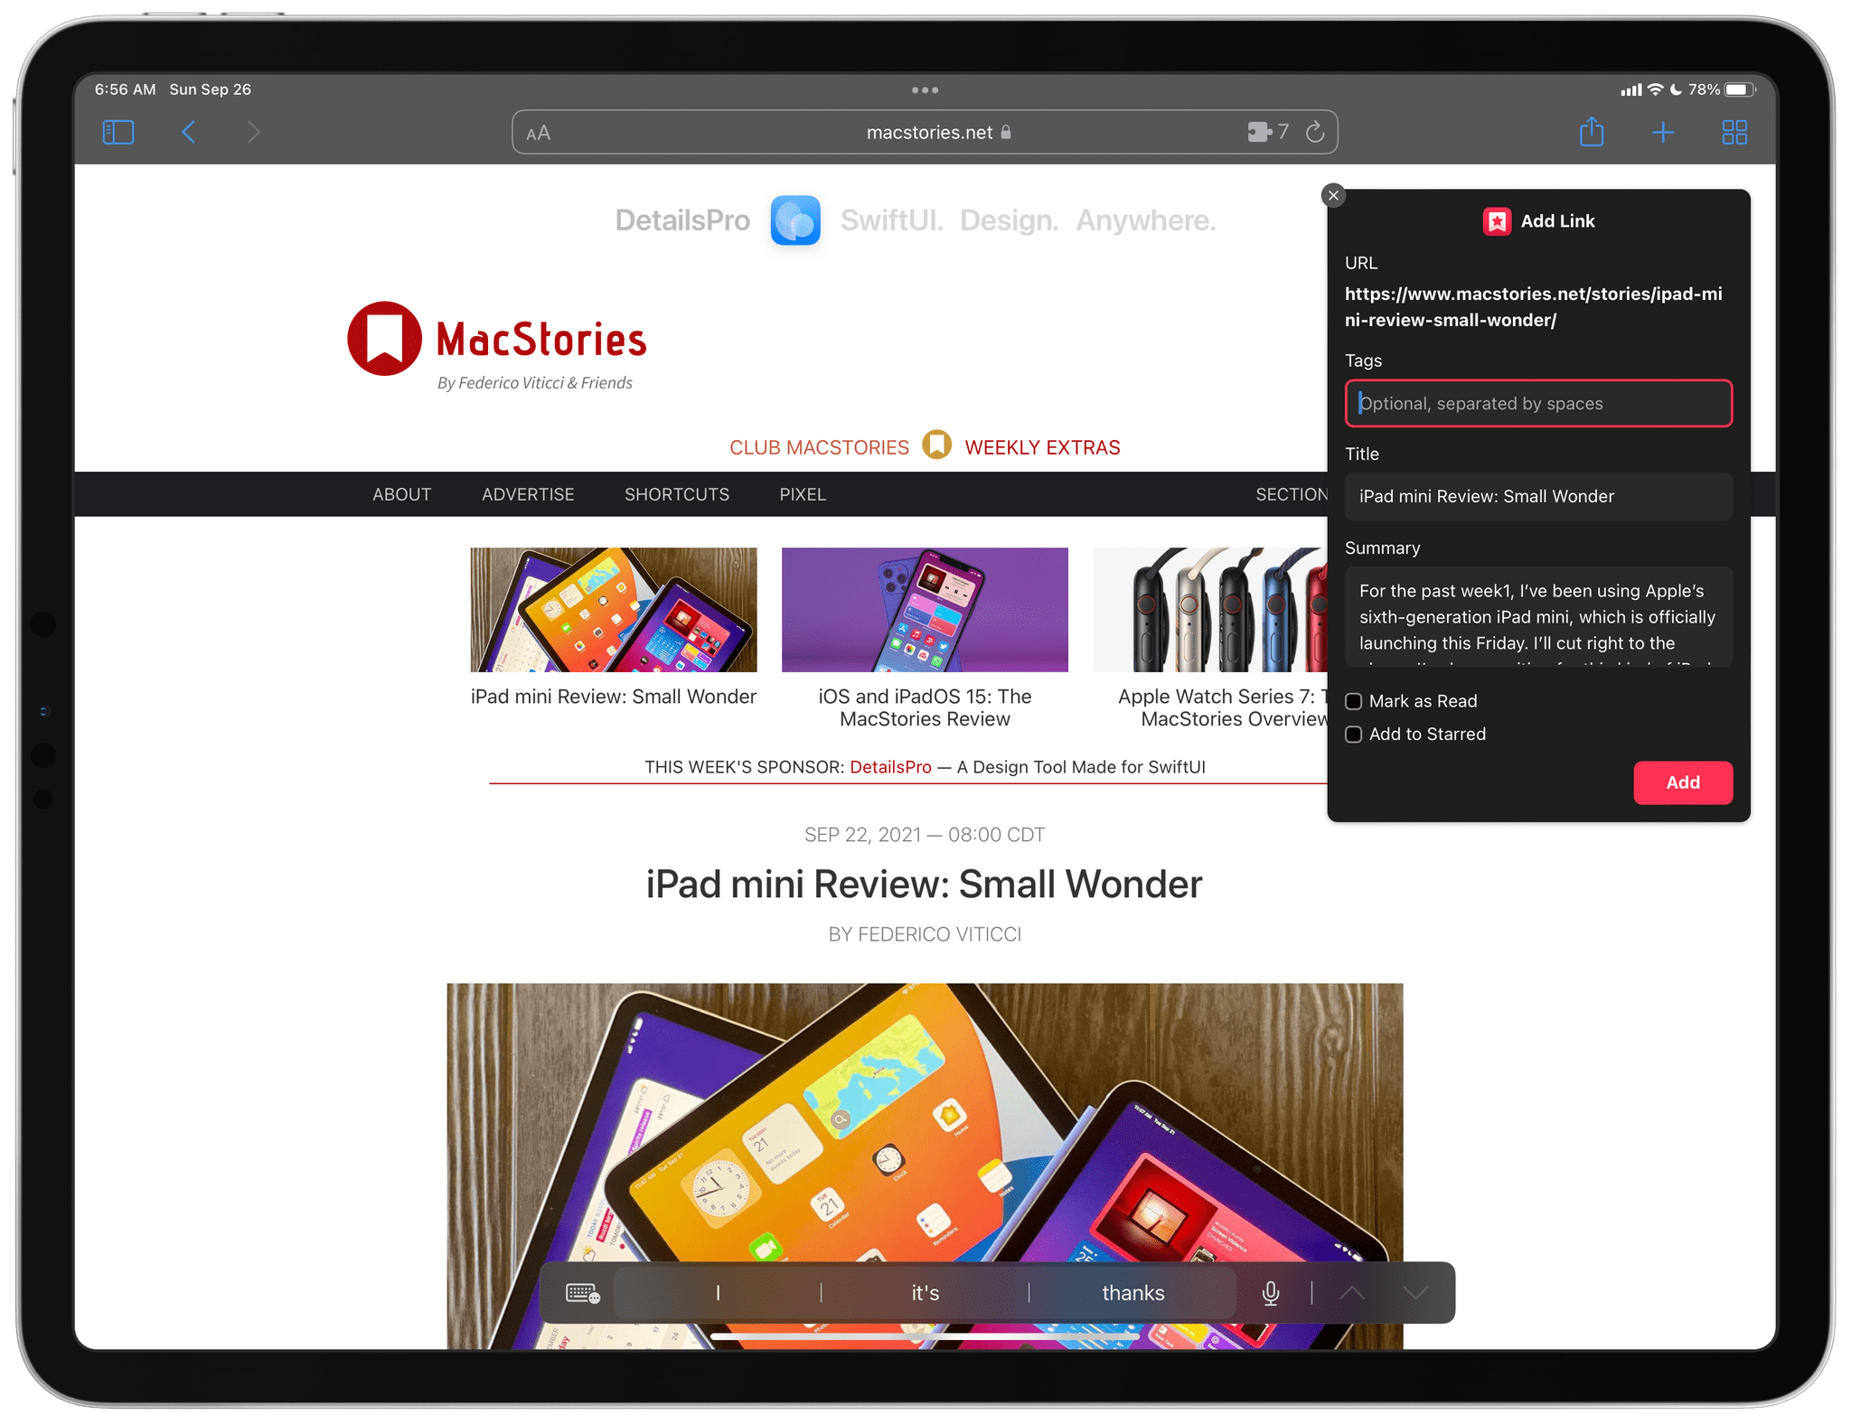Click the red Add button to save link
1851x1424 pixels.
click(1680, 782)
